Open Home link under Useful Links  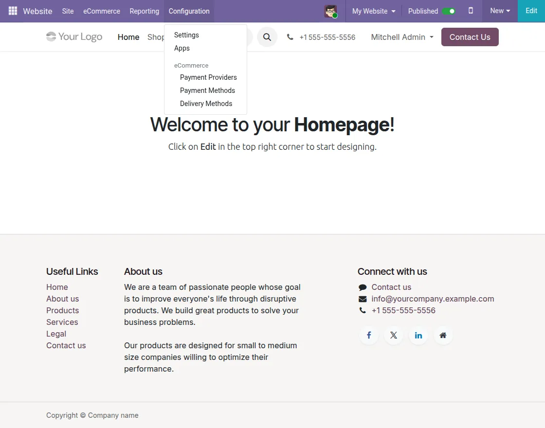57,287
